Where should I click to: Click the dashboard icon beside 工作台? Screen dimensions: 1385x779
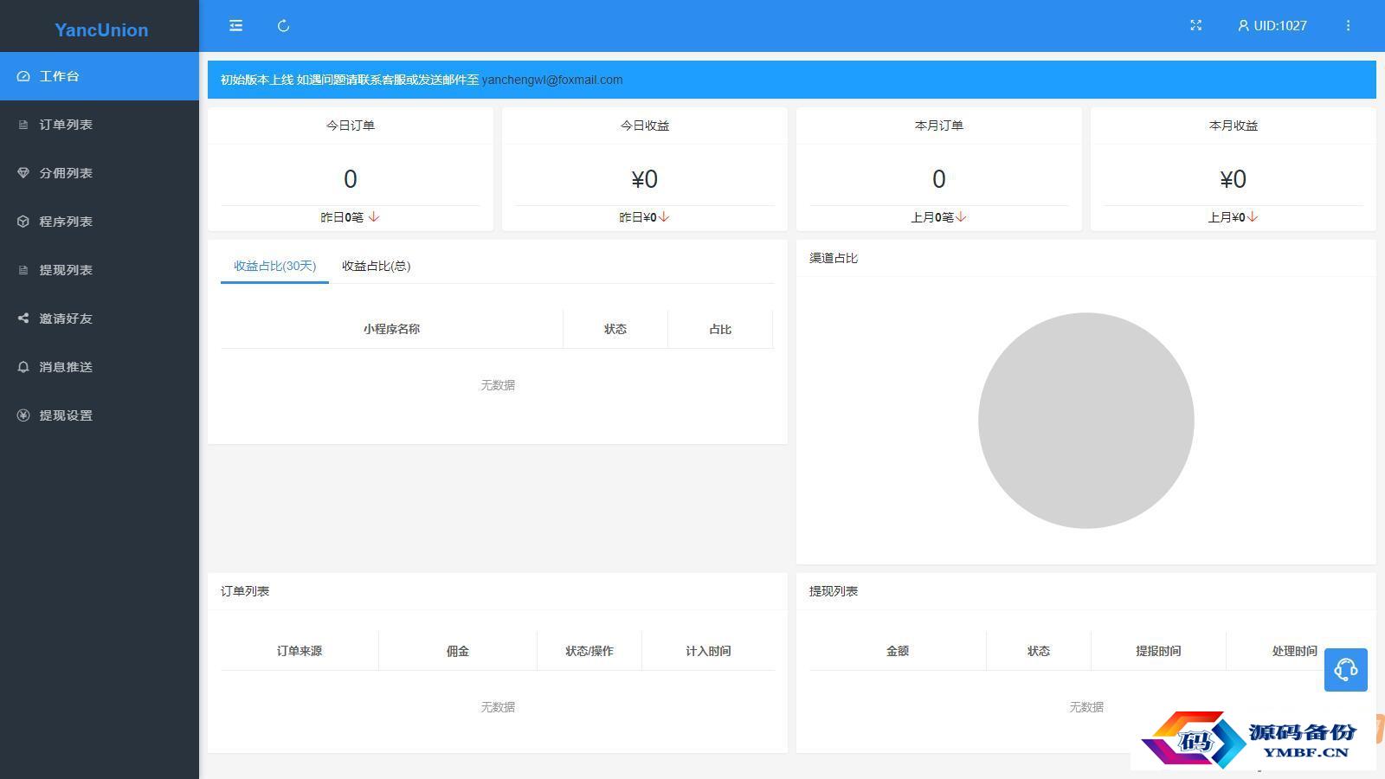23,76
